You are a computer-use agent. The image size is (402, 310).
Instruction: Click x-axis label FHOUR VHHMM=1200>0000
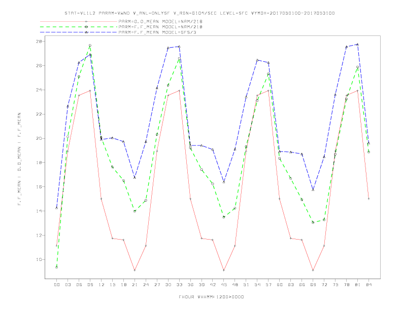pyautogui.click(x=211, y=297)
